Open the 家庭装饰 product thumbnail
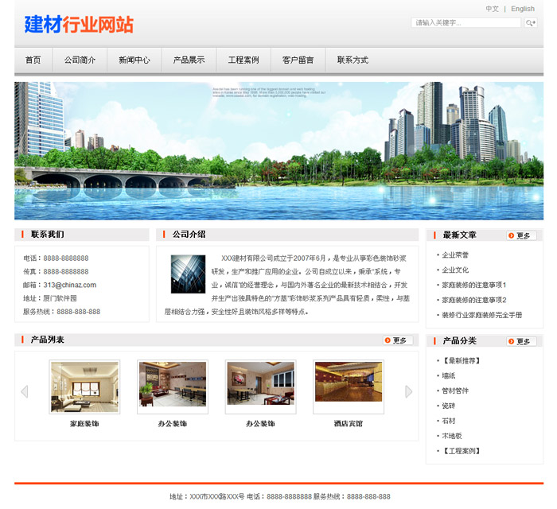Screen dimensions: 557x509 click(84, 387)
